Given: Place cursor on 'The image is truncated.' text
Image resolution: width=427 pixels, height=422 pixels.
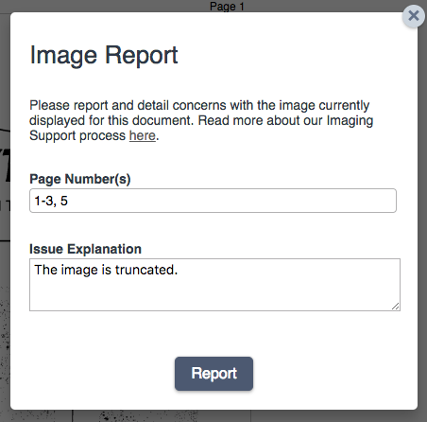Looking at the screenshot, I should point(106,270).
